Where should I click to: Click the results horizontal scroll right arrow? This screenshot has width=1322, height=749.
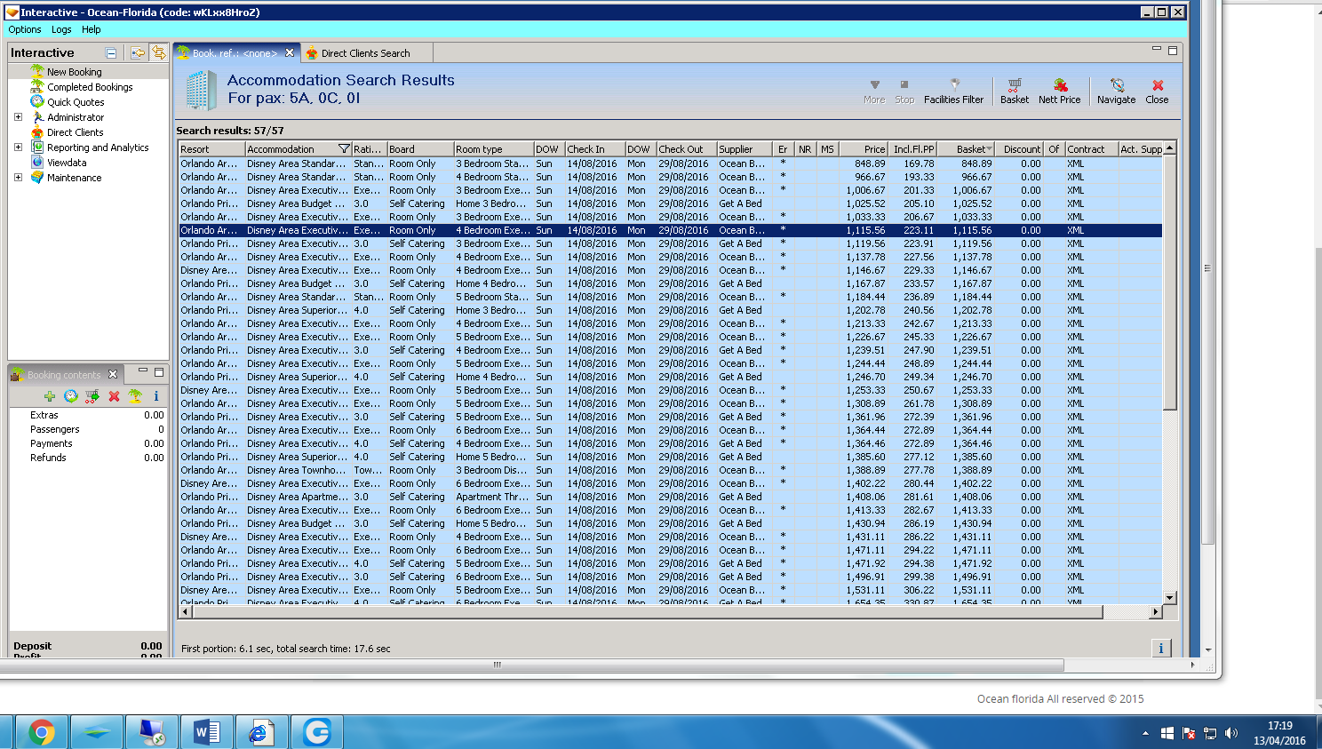1155,611
